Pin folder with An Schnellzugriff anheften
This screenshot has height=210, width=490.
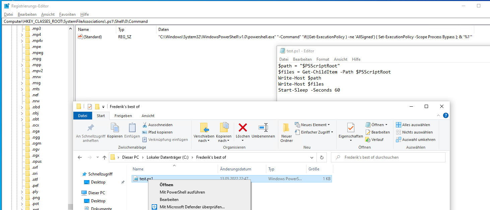[x=91, y=132]
